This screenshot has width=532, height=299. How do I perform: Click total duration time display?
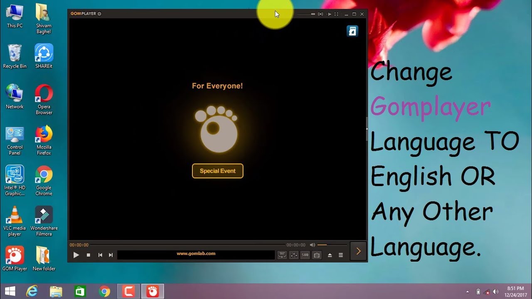296,245
